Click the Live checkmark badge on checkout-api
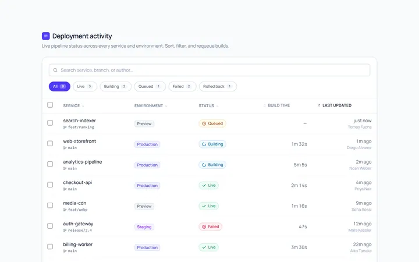419x262 pixels. point(209,185)
